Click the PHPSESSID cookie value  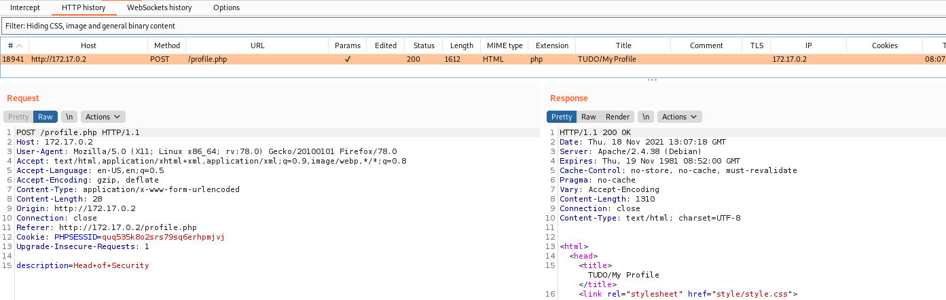163,237
